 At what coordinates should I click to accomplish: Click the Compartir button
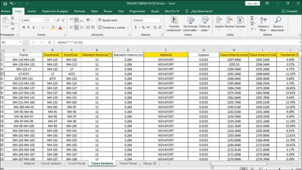pyautogui.click(x=290, y=11)
